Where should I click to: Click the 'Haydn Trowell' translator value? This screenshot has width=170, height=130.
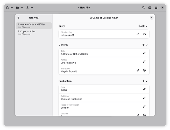[69, 71]
